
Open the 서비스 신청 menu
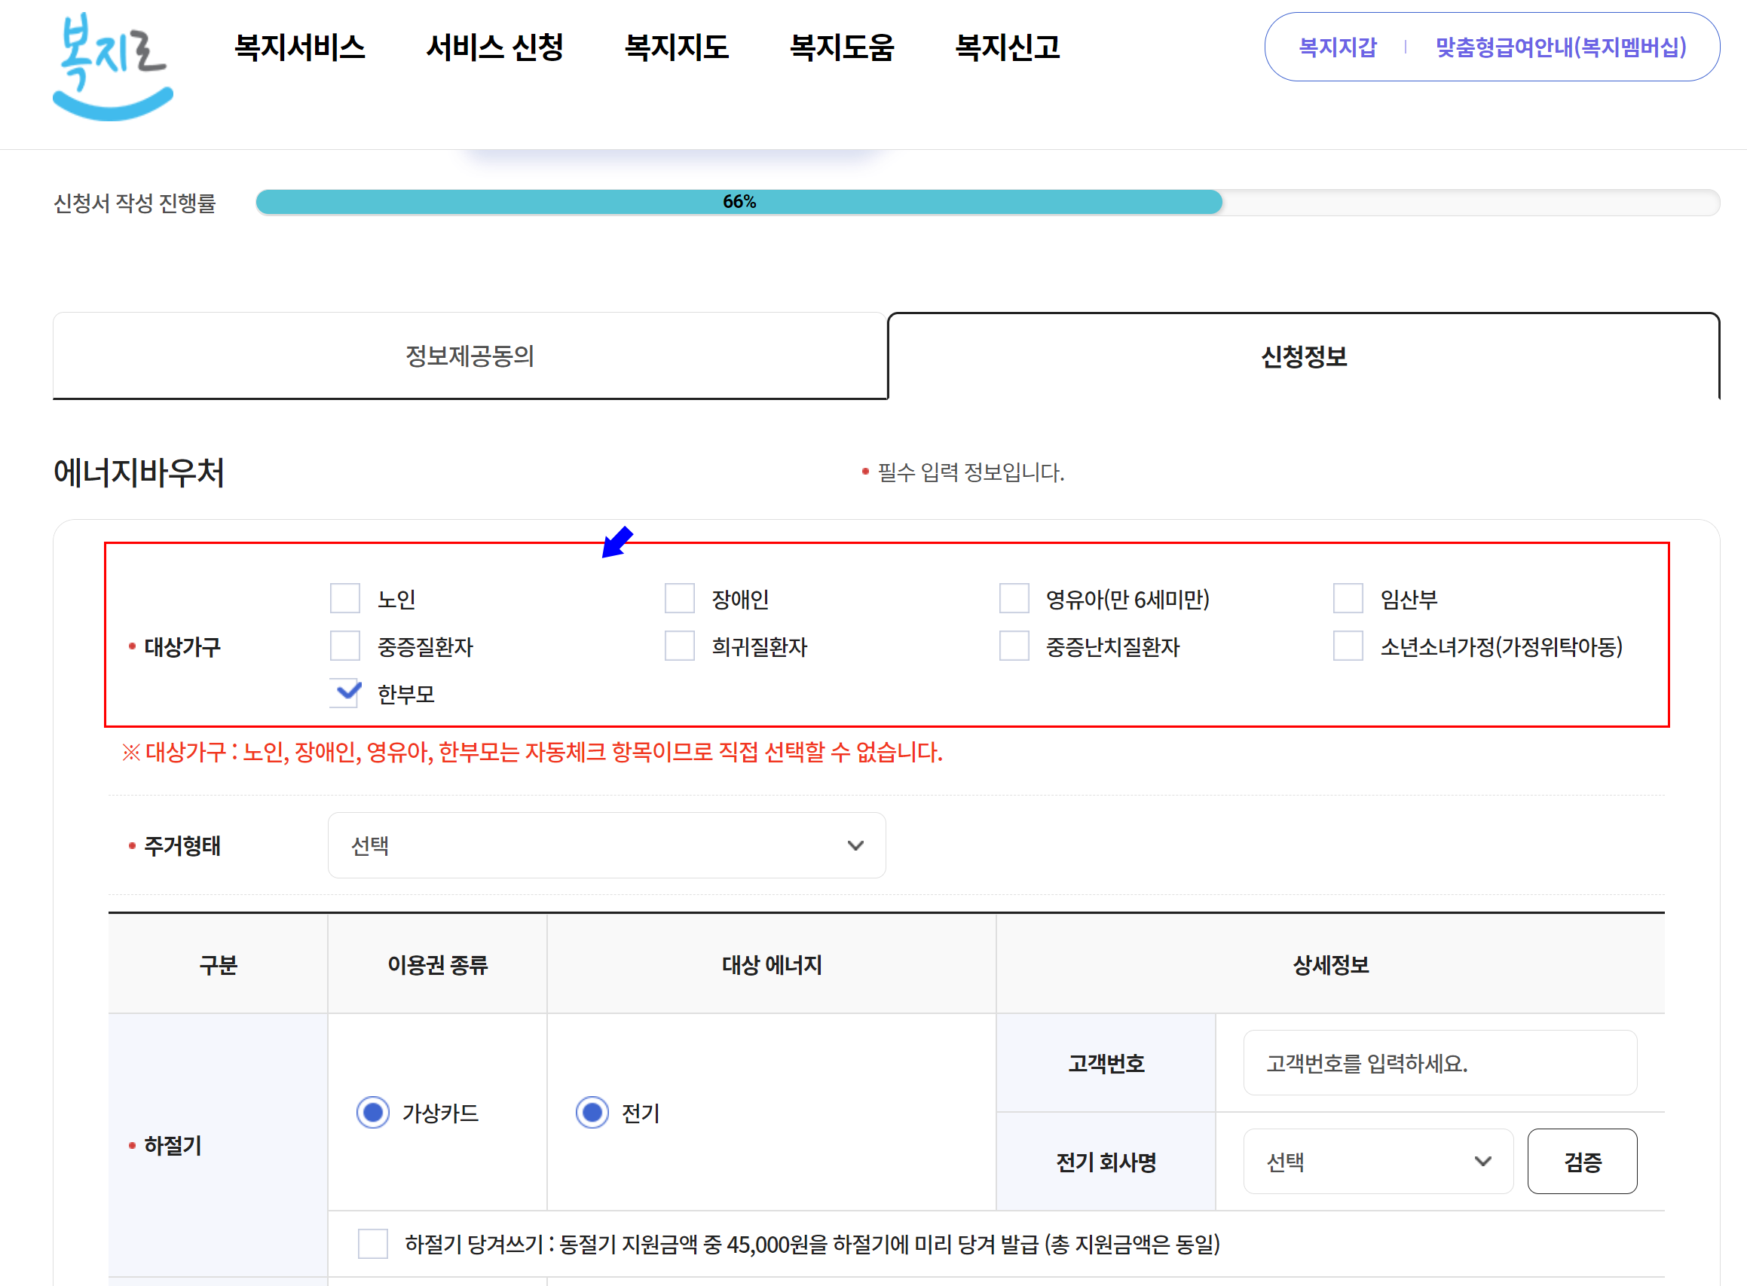coord(496,48)
